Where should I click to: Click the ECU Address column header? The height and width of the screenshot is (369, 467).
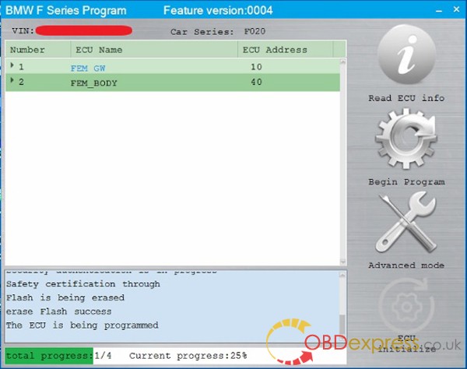pos(286,50)
